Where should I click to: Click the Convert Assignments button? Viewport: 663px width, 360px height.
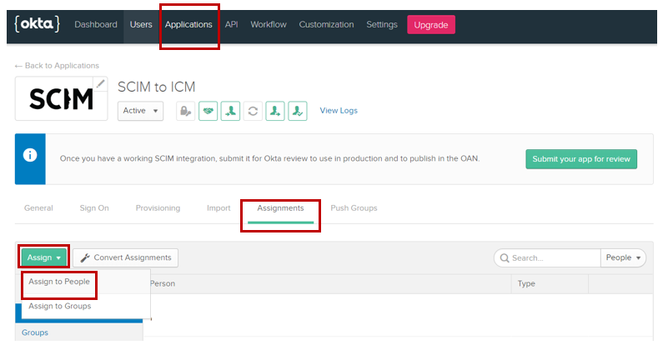coord(125,257)
